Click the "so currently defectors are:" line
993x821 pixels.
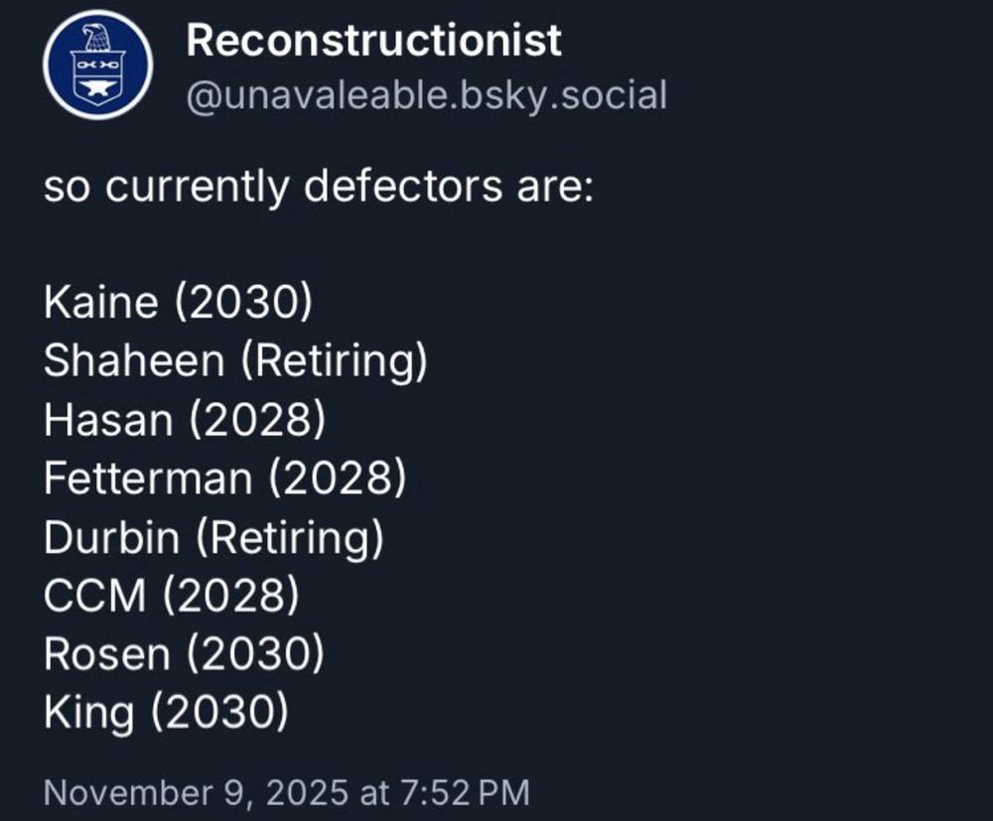(x=317, y=187)
